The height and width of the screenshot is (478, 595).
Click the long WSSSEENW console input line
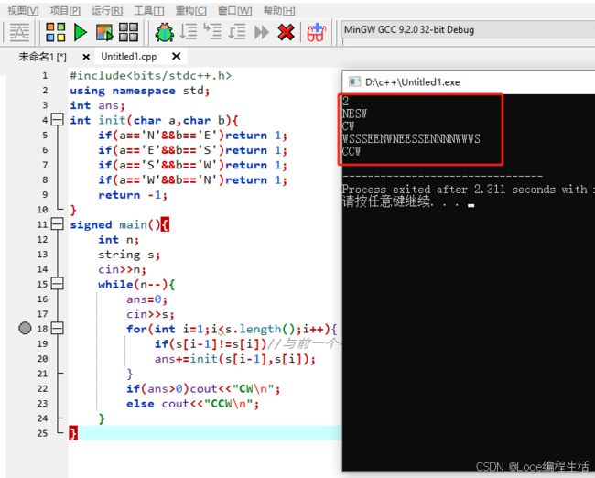coord(411,138)
